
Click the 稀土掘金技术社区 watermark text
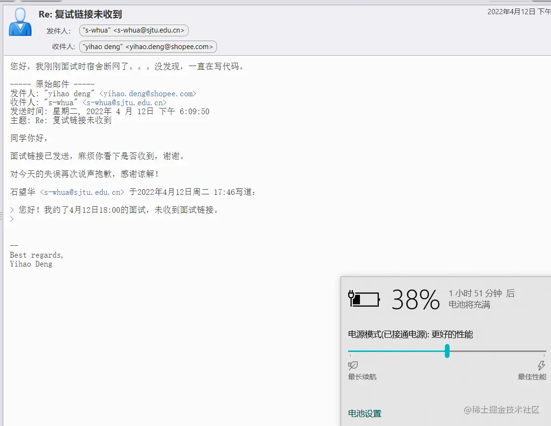tap(502, 410)
